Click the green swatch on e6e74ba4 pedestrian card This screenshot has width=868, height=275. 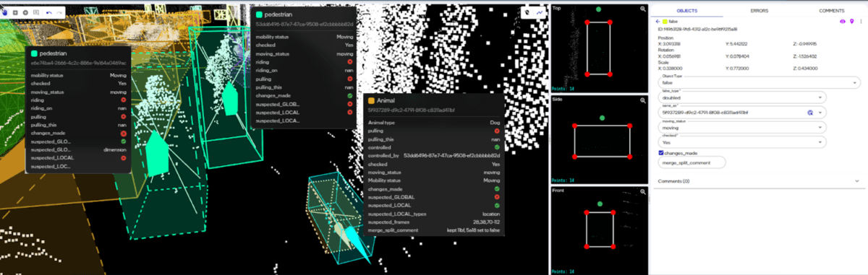(34, 53)
